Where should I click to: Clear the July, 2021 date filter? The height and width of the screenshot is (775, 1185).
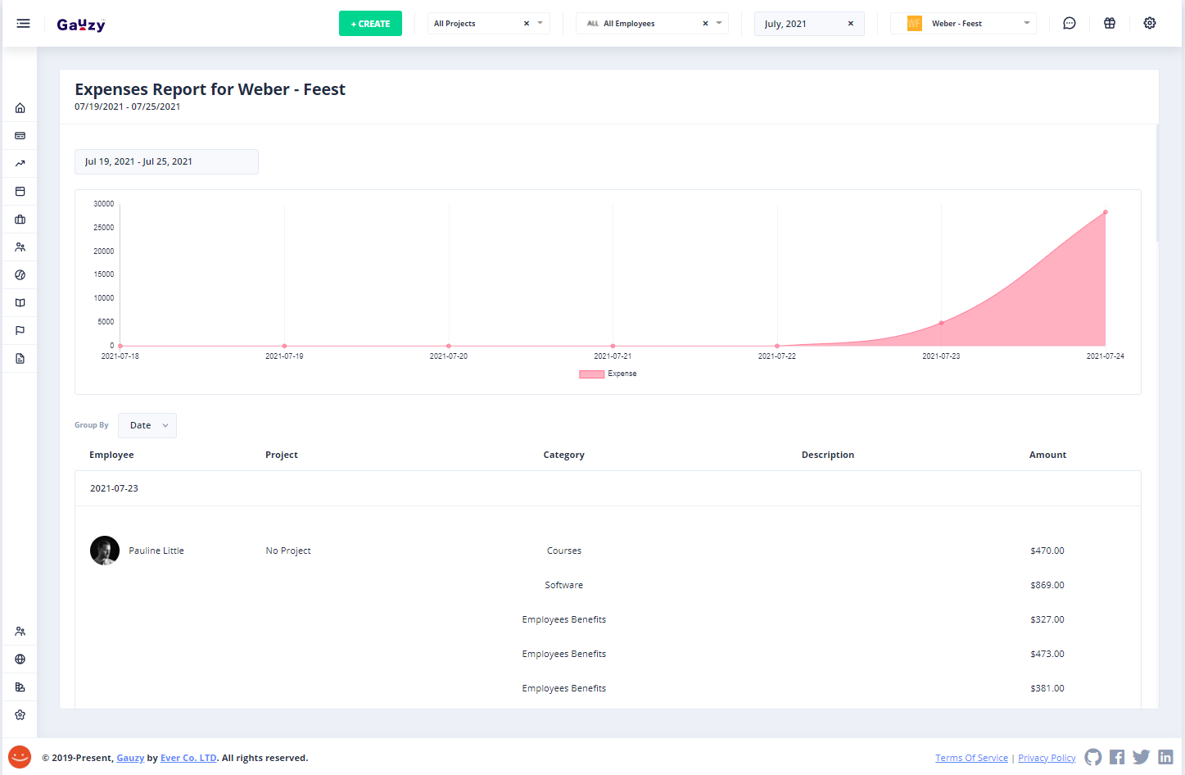[850, 24]
